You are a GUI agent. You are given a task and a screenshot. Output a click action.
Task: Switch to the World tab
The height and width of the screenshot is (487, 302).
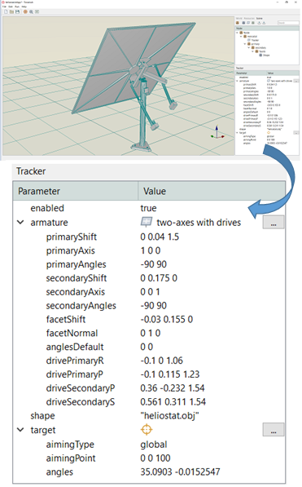point(239,18)
